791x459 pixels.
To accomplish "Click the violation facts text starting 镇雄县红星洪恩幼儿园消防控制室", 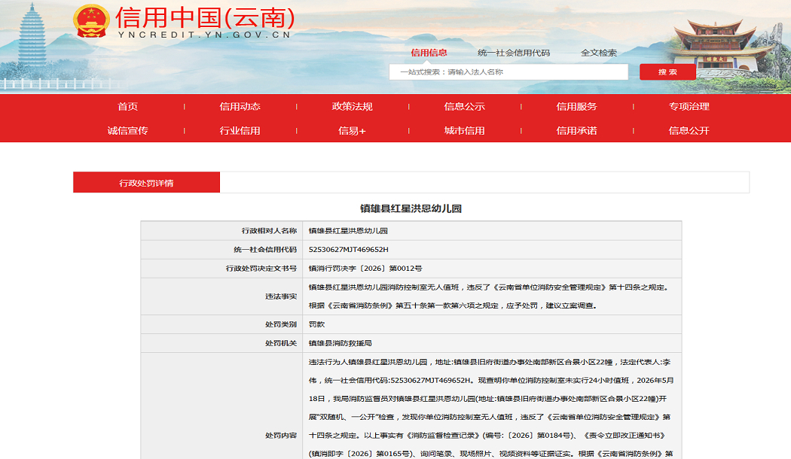I will tap(489, 296).
